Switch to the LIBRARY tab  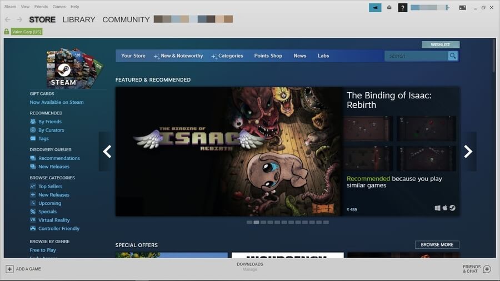[x=79, y=19]
